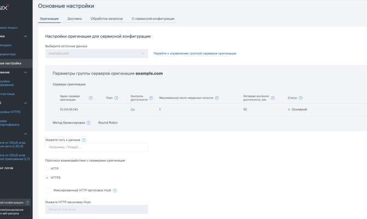This screenshot has height=219, width=367.
Task: Select the HTTPS protocol radio button
Action: [x=47, y=178]
